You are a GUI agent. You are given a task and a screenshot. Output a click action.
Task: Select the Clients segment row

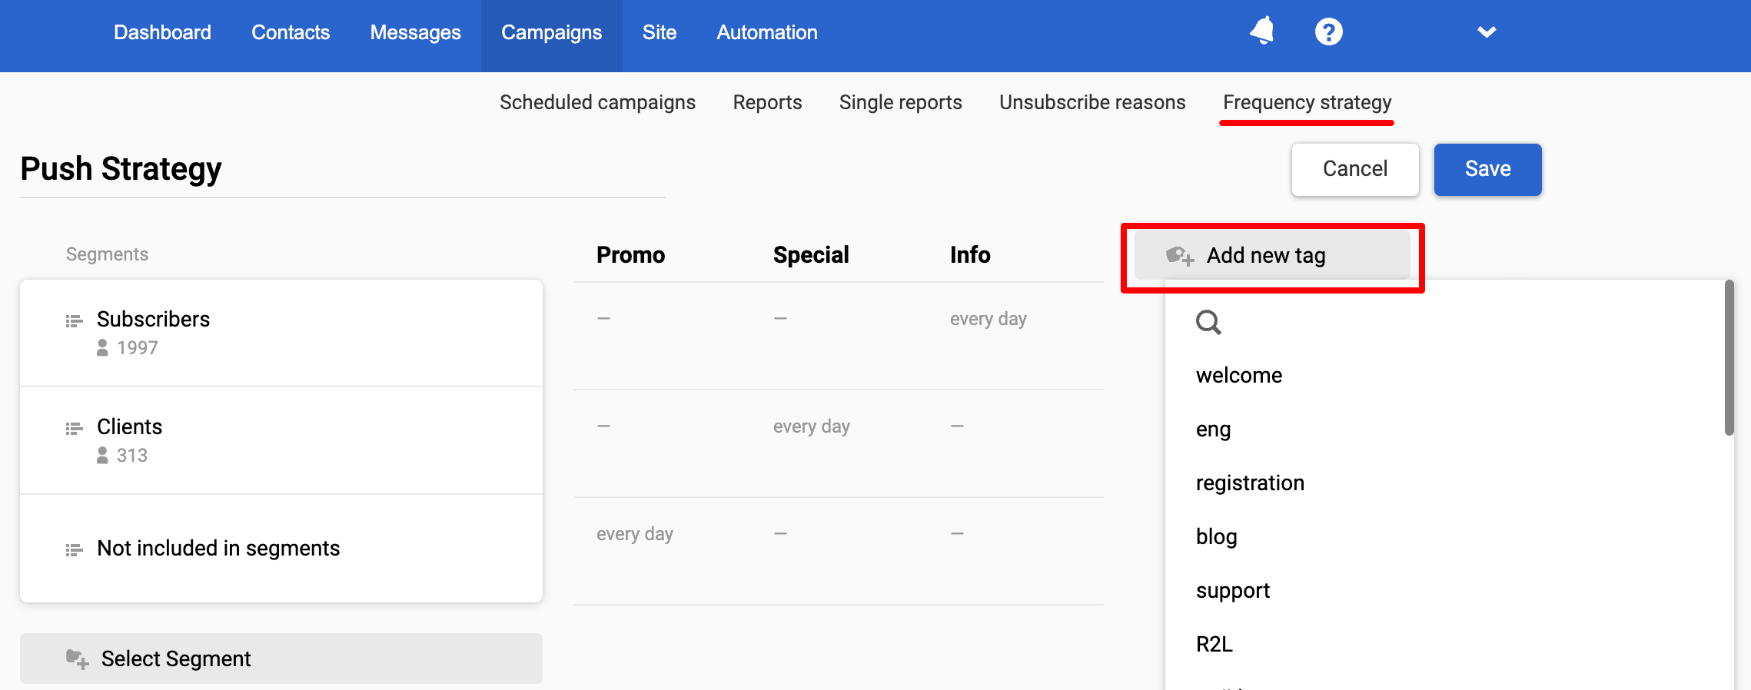(x=281, y=440)
